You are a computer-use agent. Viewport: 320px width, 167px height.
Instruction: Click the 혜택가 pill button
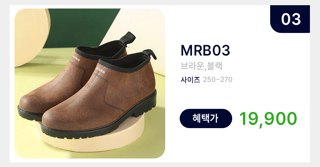[206, 118]
